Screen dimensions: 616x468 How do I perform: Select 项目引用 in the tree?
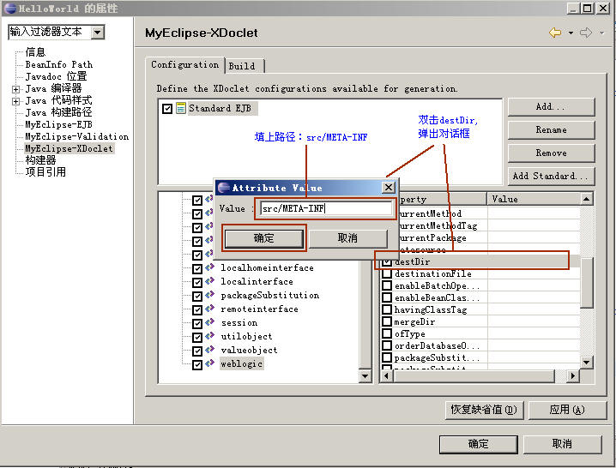pyautogui.click(x=45, y=172)
